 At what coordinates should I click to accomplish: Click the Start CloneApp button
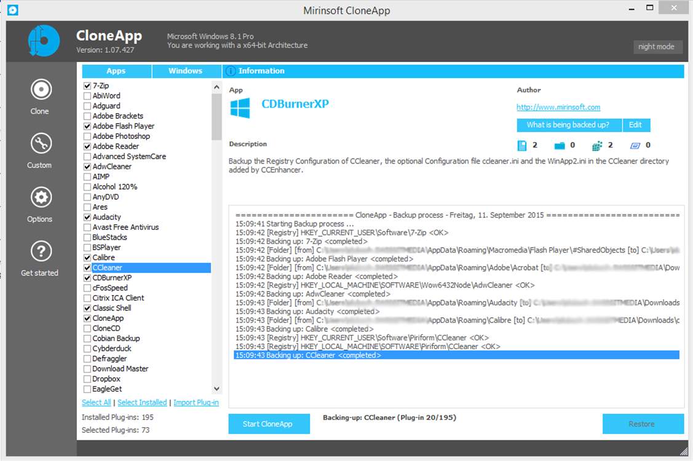[x=269, y=424]
